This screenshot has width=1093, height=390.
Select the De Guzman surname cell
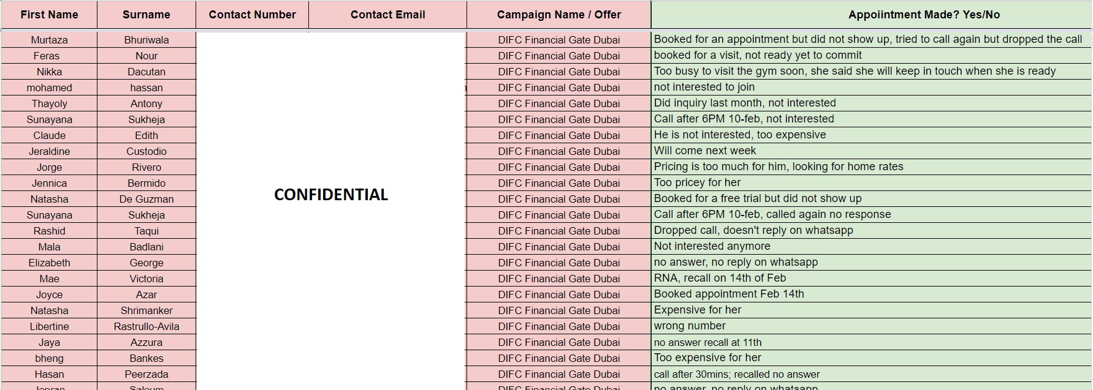pyautogui.click(x=147, y=199)
